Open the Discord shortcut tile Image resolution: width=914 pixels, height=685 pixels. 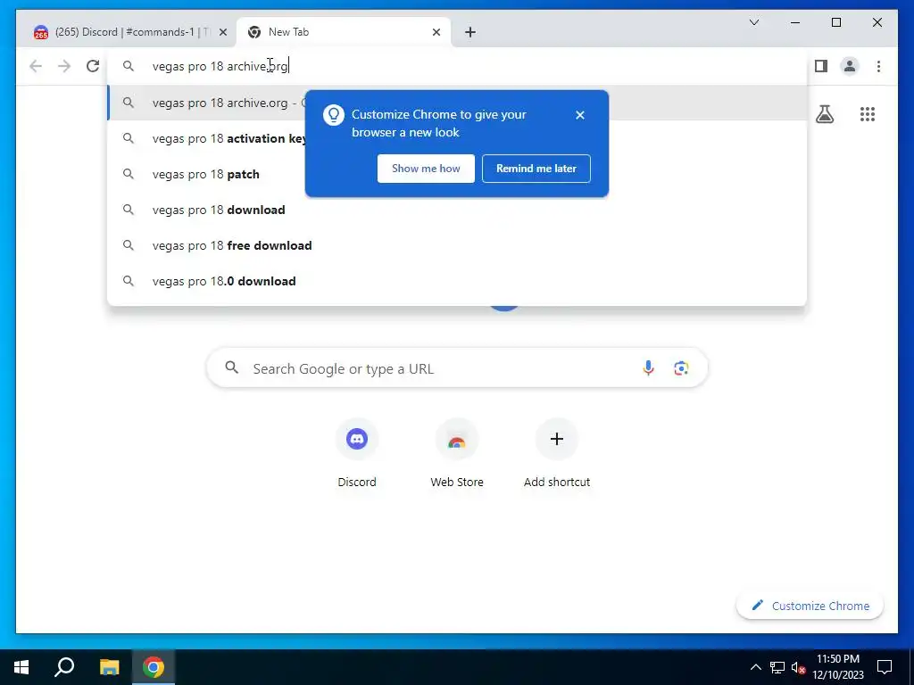357,453
